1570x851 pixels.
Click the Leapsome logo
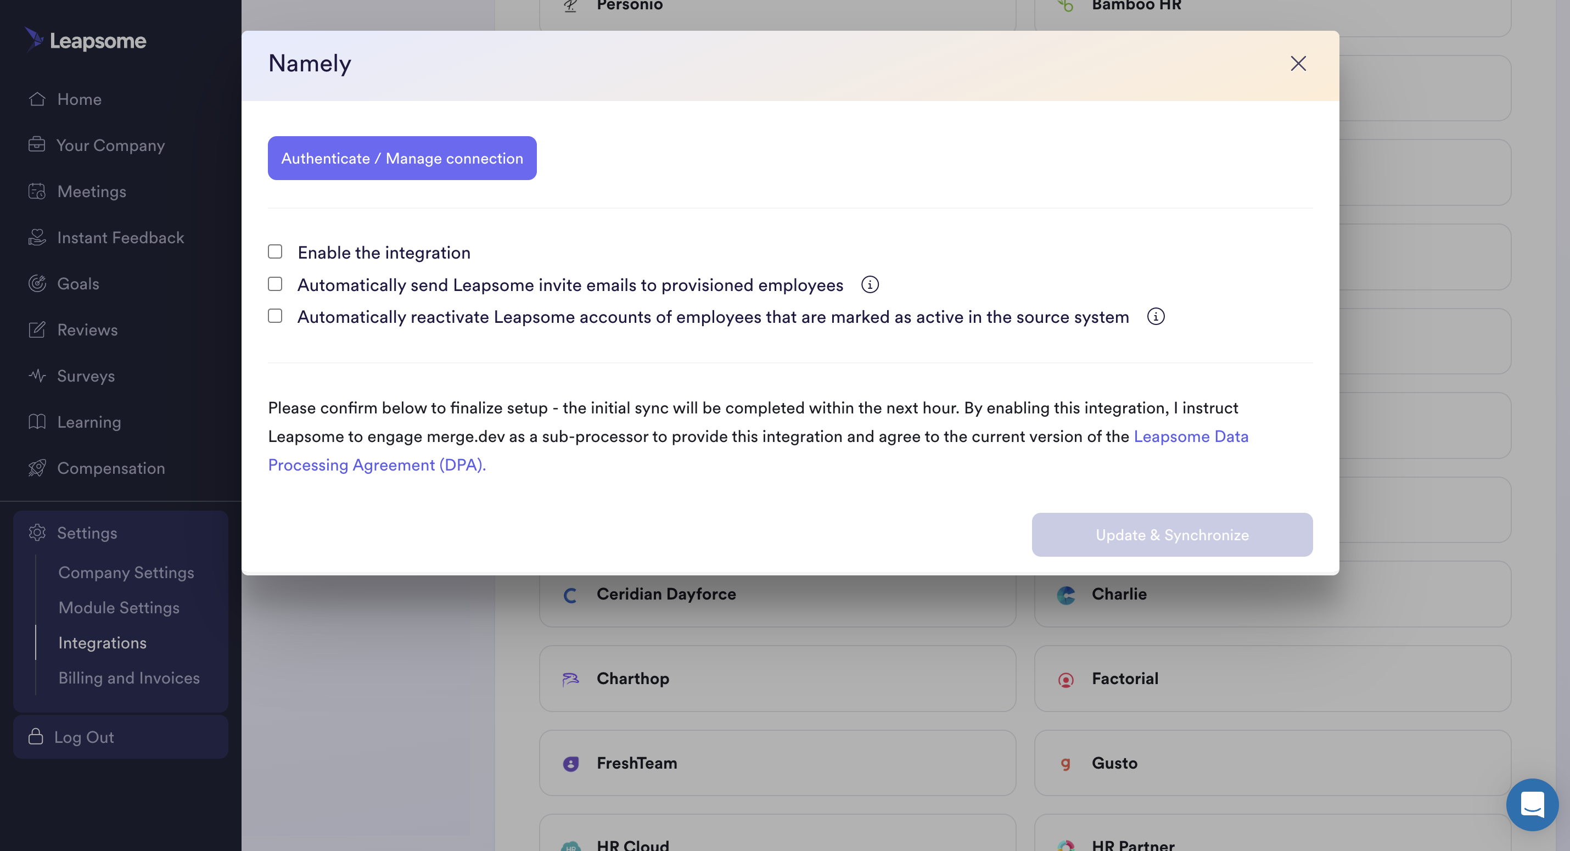coord(85,40)
